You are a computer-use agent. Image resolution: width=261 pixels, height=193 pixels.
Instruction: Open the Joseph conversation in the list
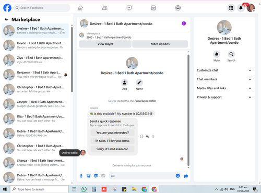tap(35, 104)
